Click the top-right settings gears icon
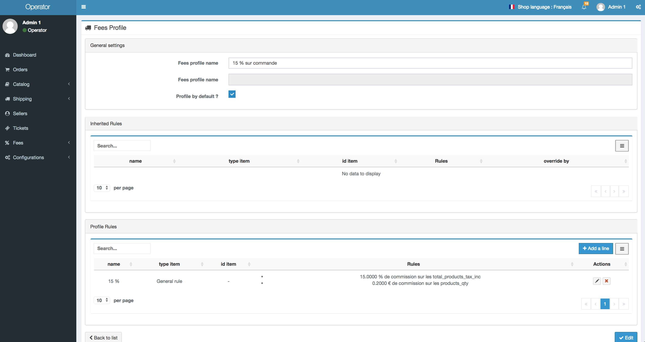Image resolution: width=645 pixels, height=342 pixels. tap(638, 7)
